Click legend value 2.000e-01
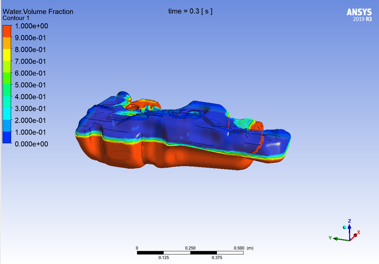This screenshot has width=379, height=264. (x=30, y=120)
